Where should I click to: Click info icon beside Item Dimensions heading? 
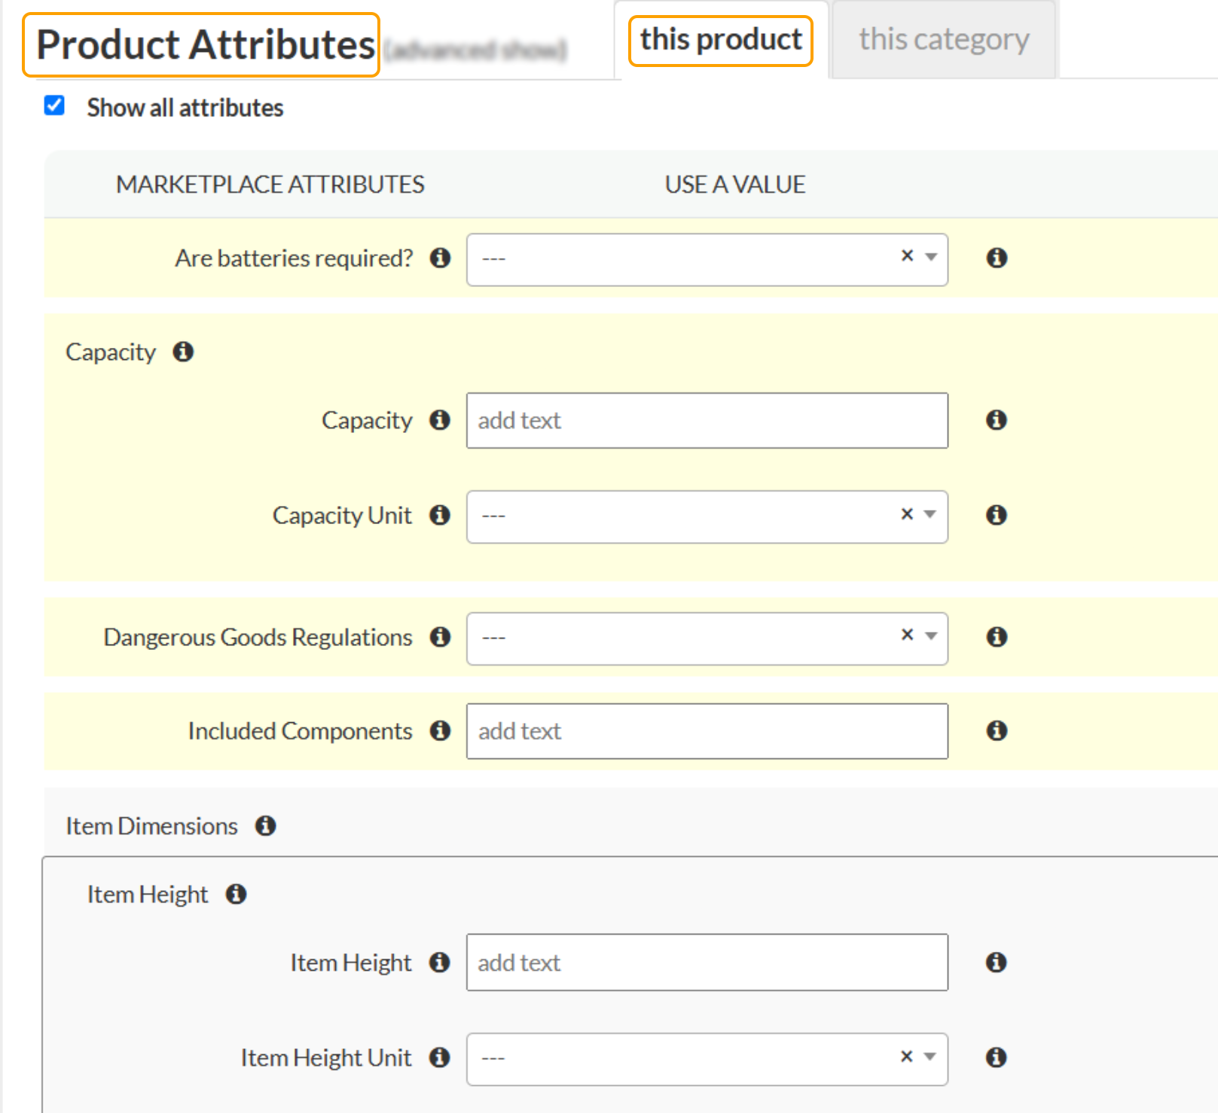click(265, 826)
